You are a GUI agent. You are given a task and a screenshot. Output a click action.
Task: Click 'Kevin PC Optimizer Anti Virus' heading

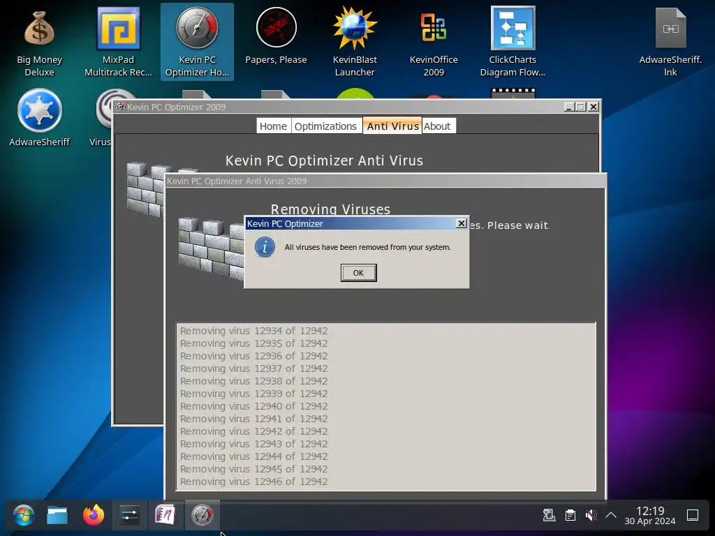[x=324, y=161]
